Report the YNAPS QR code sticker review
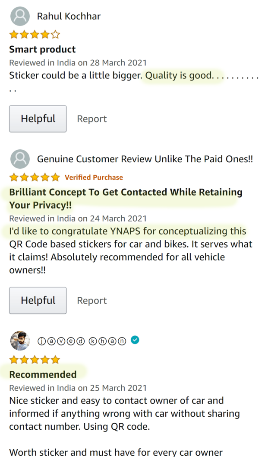The height and width of the screenshot is (457, 268). (x=92, y=301)
